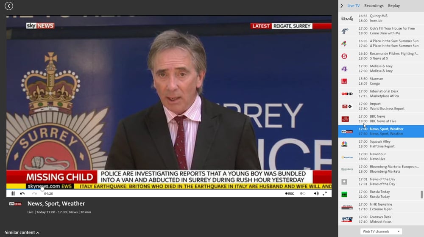Select Channel 4 HD logo
The image size is (424, 237).
(x=345, y=31)
